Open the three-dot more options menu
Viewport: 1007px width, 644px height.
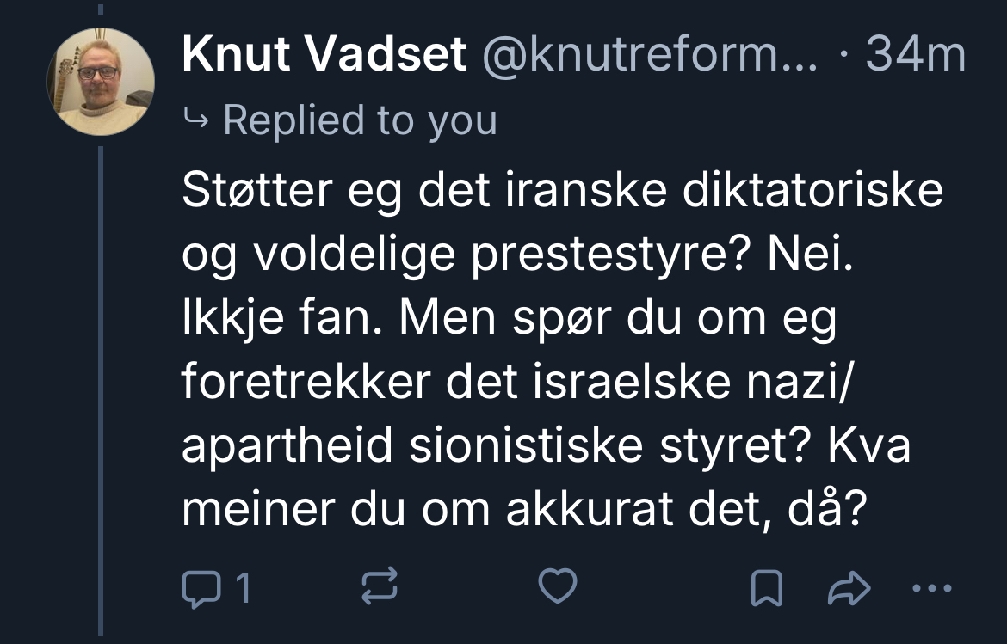(x=932, y=589)
